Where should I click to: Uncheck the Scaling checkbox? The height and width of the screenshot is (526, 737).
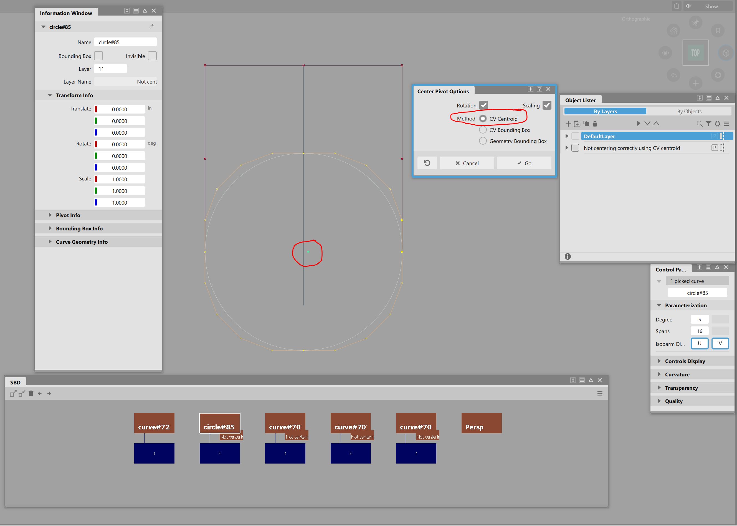click(x=547, y=105)
